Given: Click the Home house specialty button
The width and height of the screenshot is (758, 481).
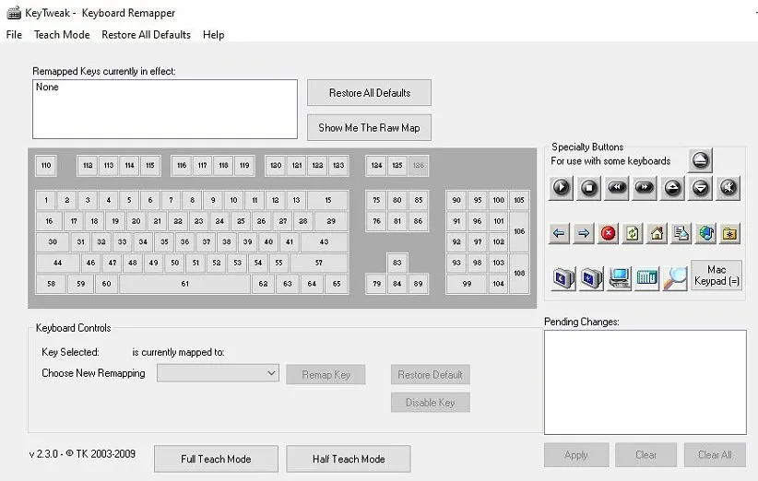Looking at the screenshot, I should 657,234.
